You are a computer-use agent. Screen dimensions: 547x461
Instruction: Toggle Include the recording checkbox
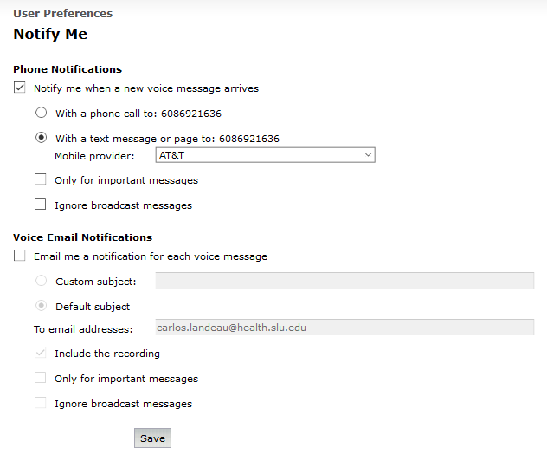tap(40, 353)
